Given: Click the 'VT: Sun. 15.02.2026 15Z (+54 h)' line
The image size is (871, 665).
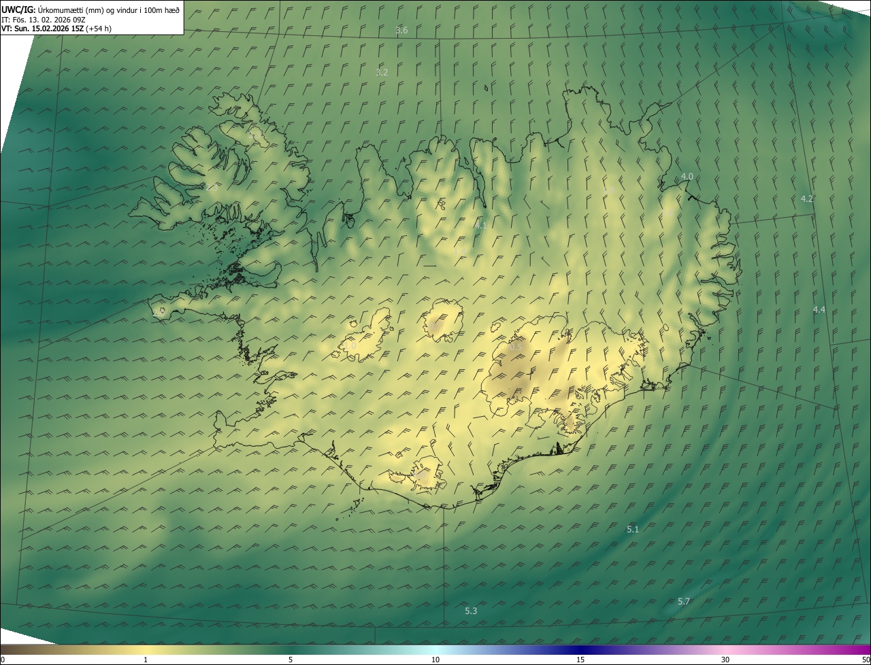Looking at the screenshot, I should point(56,29).
